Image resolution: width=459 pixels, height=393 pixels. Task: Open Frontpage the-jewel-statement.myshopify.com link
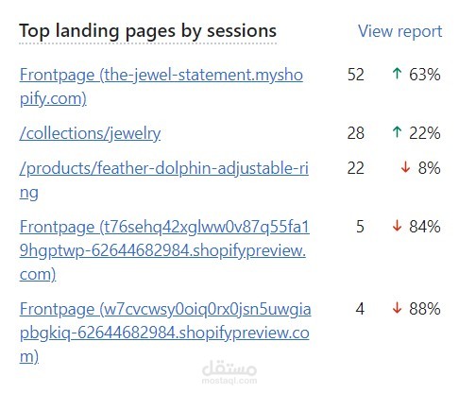point(161,87)
